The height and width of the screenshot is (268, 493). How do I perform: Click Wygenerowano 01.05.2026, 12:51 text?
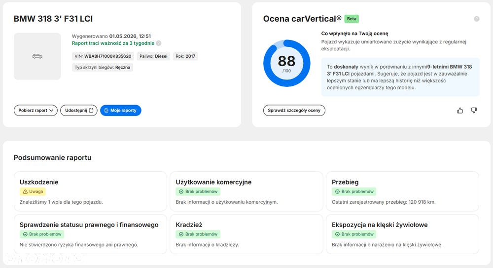click(x=111, y=36)
